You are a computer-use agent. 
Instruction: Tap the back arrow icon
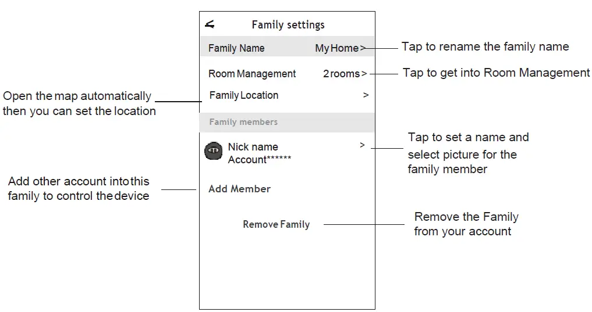pyautogui.click(x=210, y=24)
